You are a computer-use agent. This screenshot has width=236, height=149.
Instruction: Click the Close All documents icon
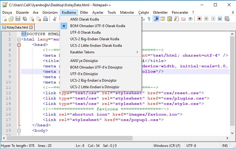39,19
